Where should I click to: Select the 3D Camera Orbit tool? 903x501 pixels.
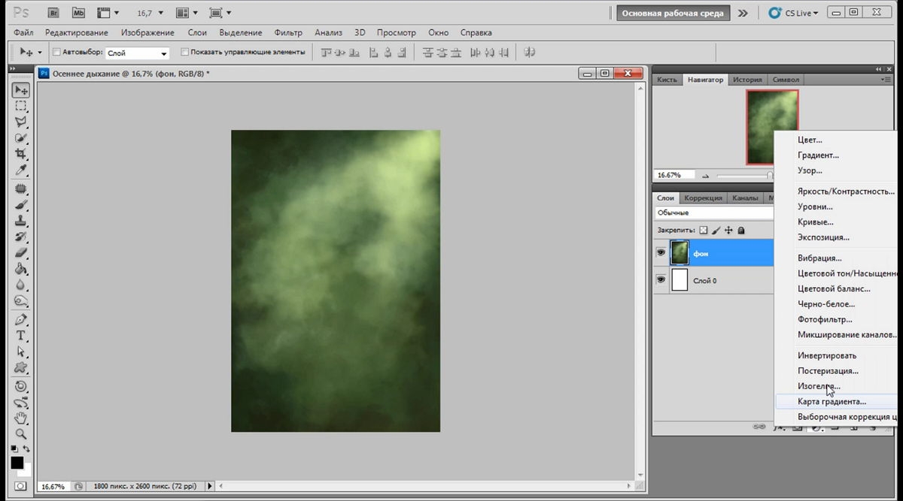click(20, 402)
